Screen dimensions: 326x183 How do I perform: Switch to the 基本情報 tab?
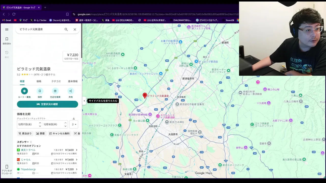click(73, 81)
